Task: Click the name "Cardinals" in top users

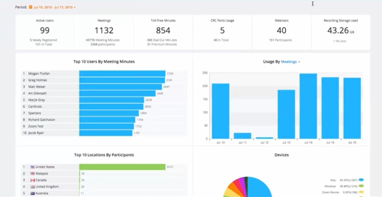Action: coord(35,107)
